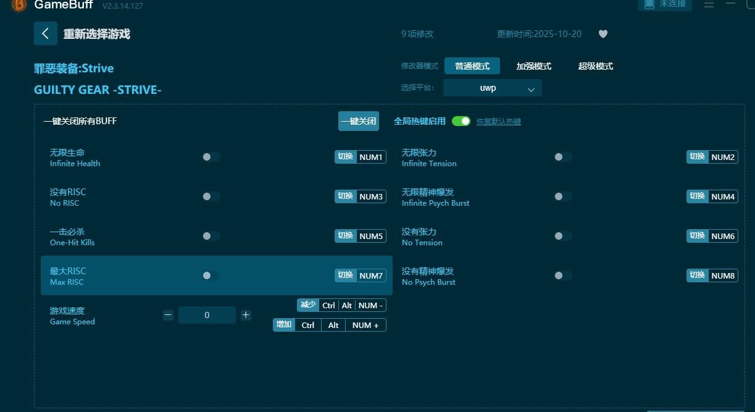Disable the global hotkey 全局热键启用 toggle
755x412 pixels.
(x=461, y=121)
